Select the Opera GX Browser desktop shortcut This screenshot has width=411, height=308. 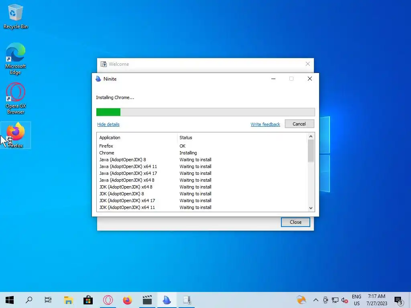coord(16,99)
